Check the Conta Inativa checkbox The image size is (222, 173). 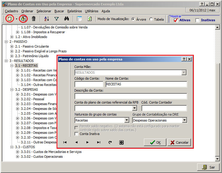[77, 134]
